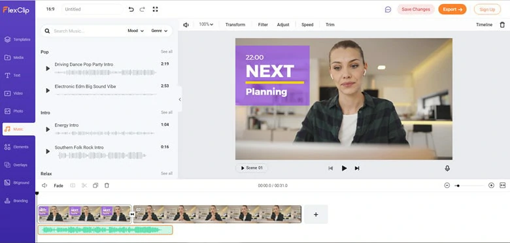Split the selected audio clip
Image resolution: width=510 pixels, height=243 pixels.
click(73, 186)
